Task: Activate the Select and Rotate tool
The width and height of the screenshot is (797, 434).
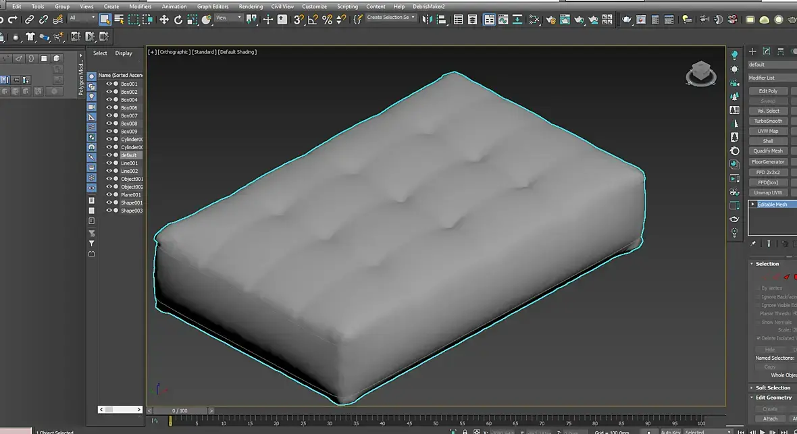Action: pyautogui.click(x=178, y=20)
